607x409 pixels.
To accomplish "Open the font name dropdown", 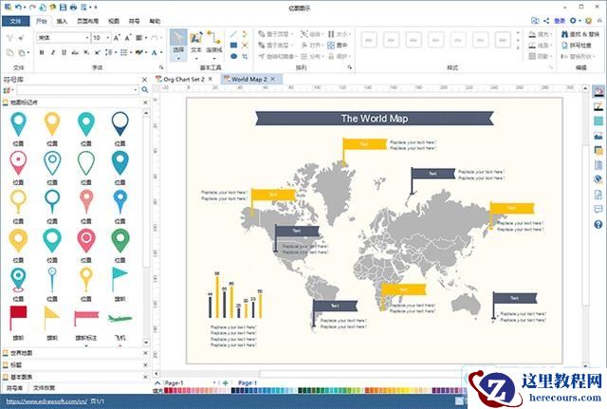I will coord(87,38).
